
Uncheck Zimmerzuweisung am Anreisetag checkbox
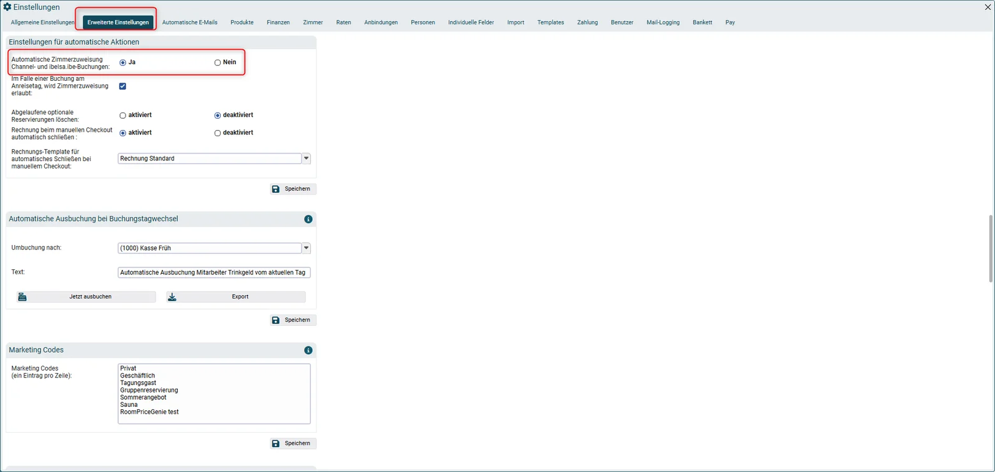point(123,86)
